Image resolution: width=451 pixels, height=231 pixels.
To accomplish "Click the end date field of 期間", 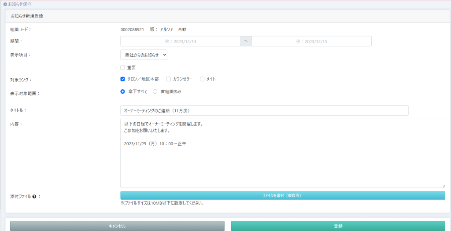I will point(311,41).
